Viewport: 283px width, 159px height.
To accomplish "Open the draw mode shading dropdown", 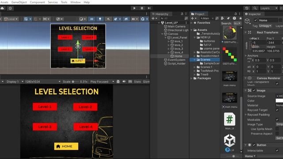I will pos(60,19).
